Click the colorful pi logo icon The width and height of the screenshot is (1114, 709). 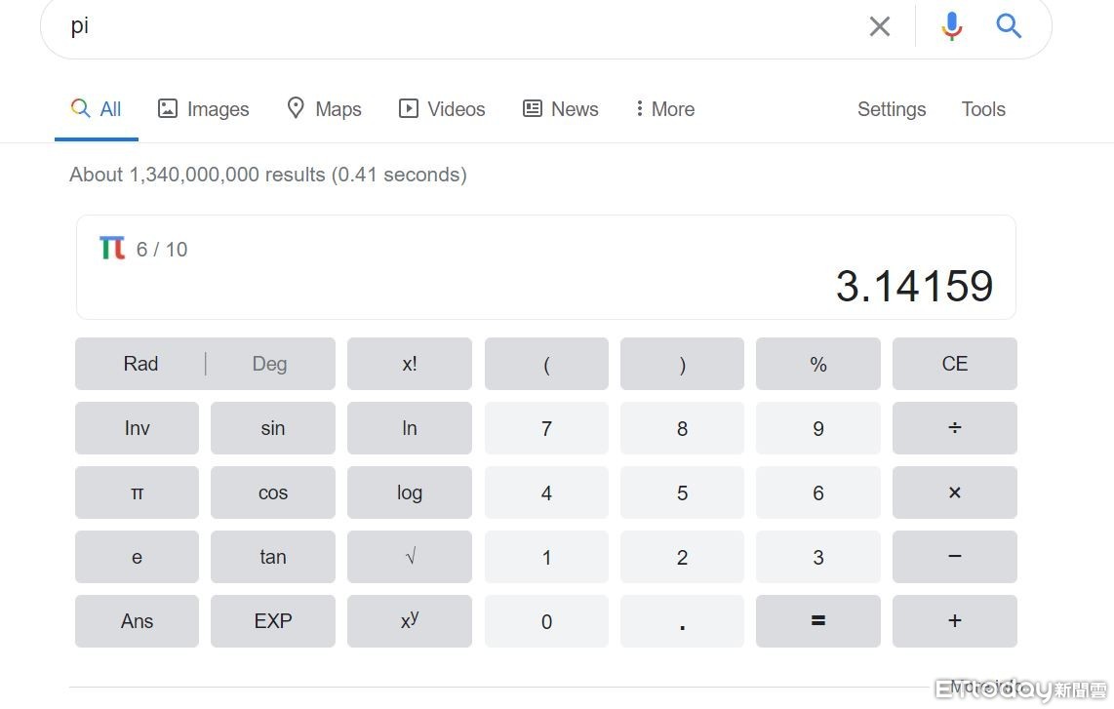tap(112, 249)
